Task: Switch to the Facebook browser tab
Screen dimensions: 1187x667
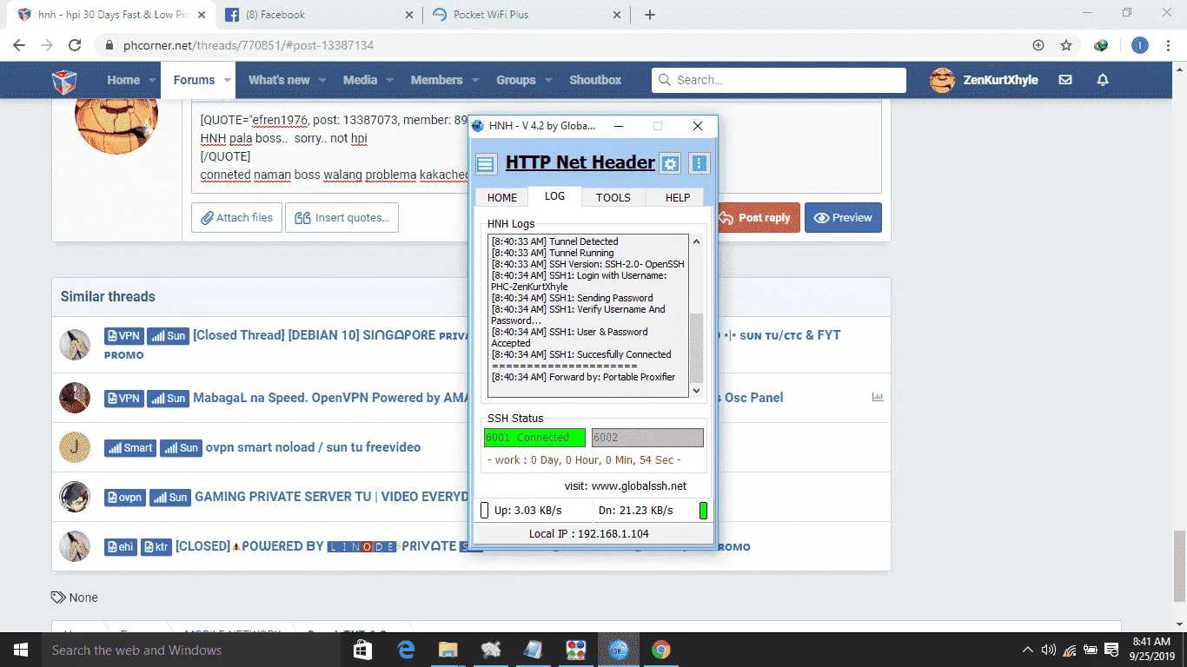Action: pyautogui.click(x=319, y=15)
